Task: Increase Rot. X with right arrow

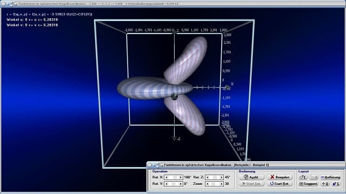Action: tap(181, 177)
